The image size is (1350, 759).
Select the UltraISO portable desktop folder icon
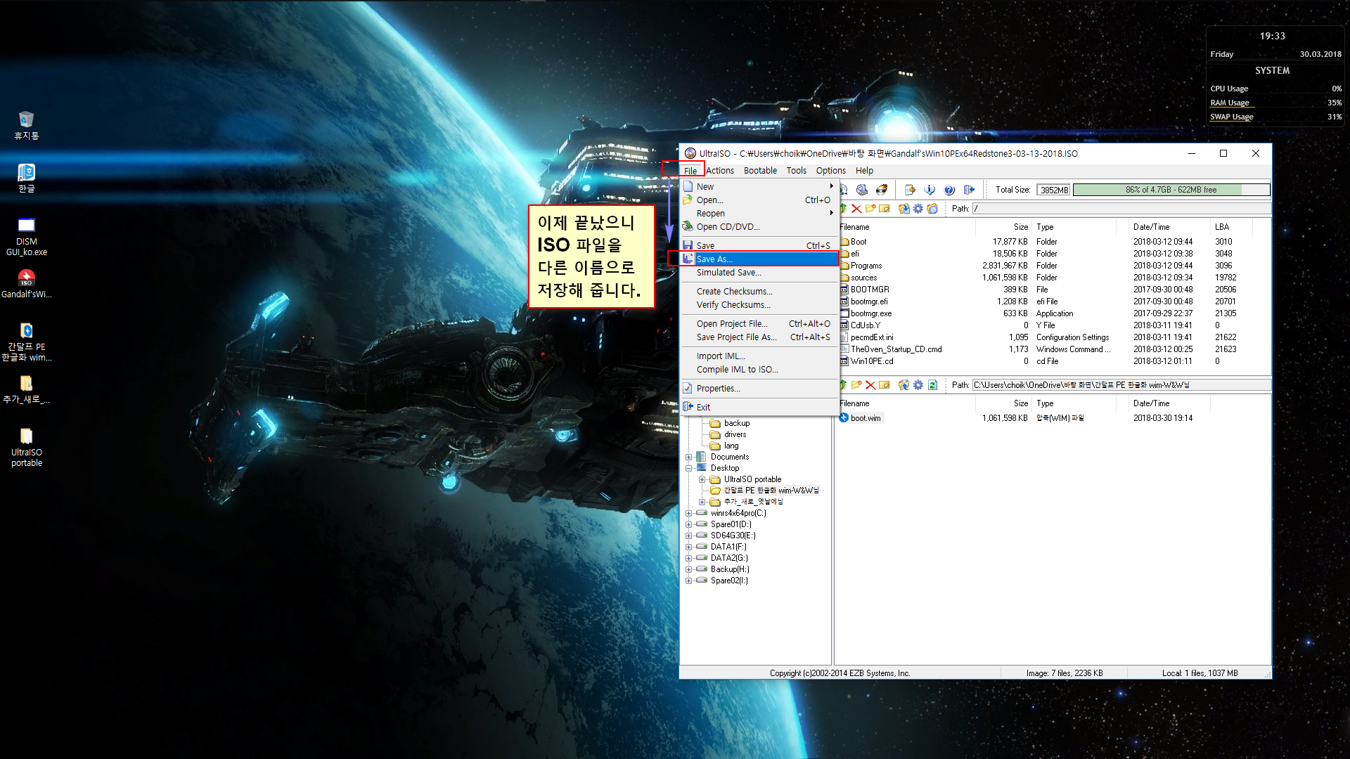tap(27, 447)
